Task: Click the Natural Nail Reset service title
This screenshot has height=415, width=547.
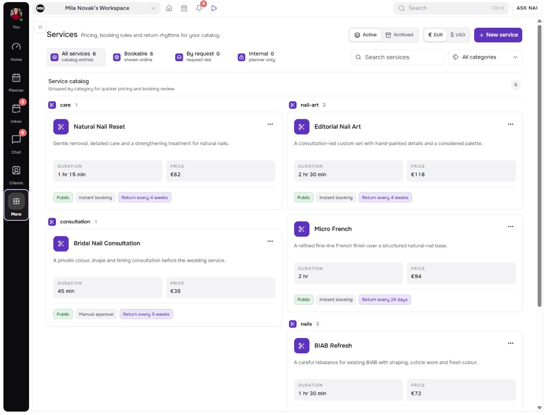Action: coord(99,127)
